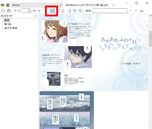Click the vertical scrollbar thumb
152x129 pixels.
pos(150,39)
